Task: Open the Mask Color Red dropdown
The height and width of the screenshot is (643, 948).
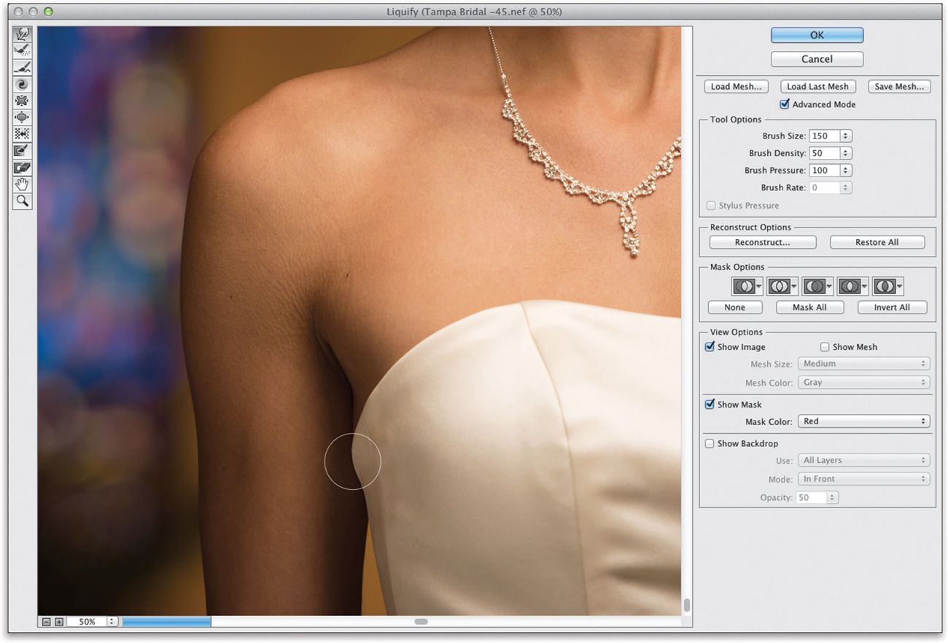Action: pyautogui.click(x=864, y=421)
